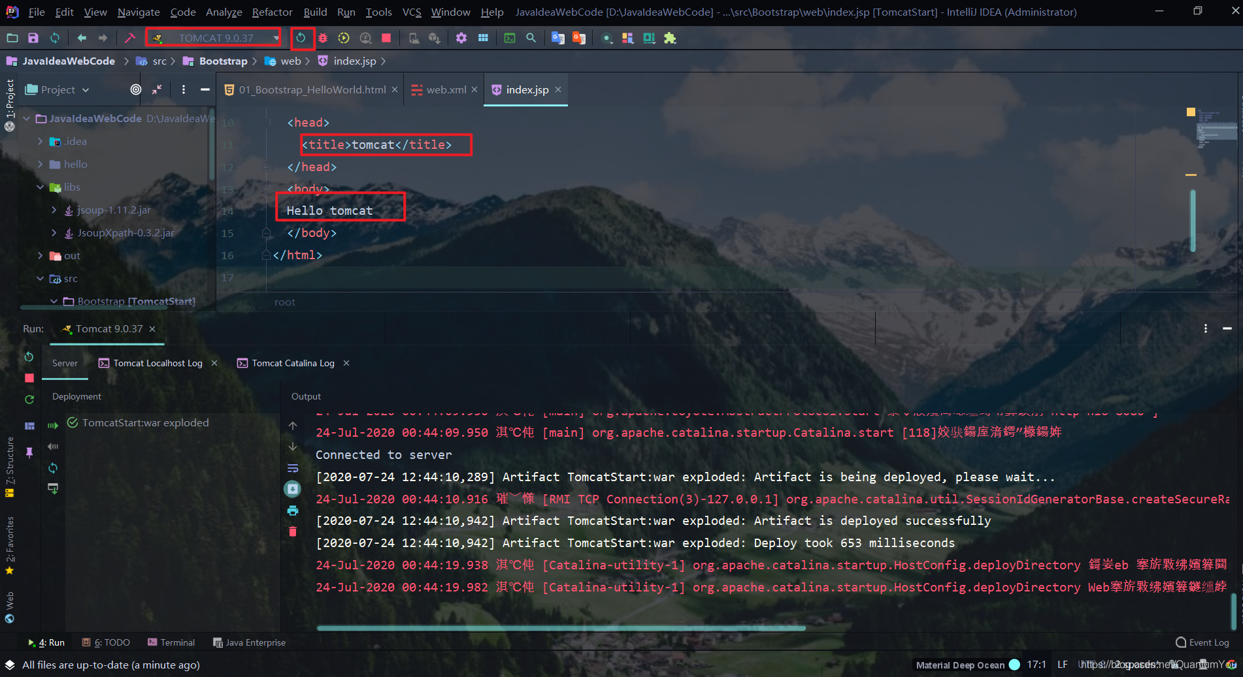Screen dimensions: 1243x677
Task: Build project with the hammer icon
Action: coord(130,38)
